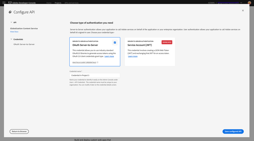Open the View Docs link

(14, 32)
